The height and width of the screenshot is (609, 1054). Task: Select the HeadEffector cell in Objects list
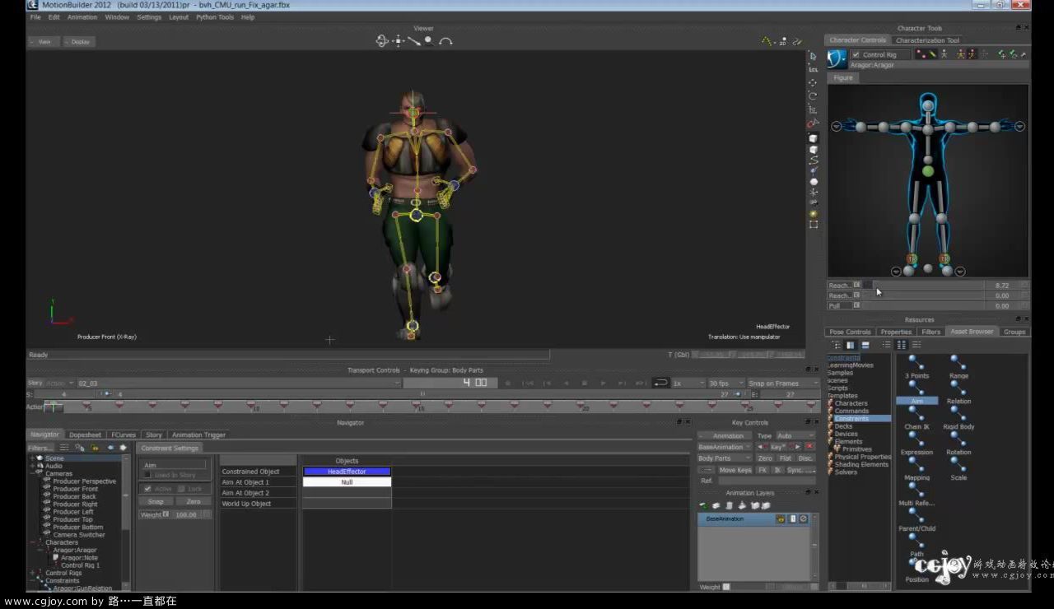click(x=347, y=472)
